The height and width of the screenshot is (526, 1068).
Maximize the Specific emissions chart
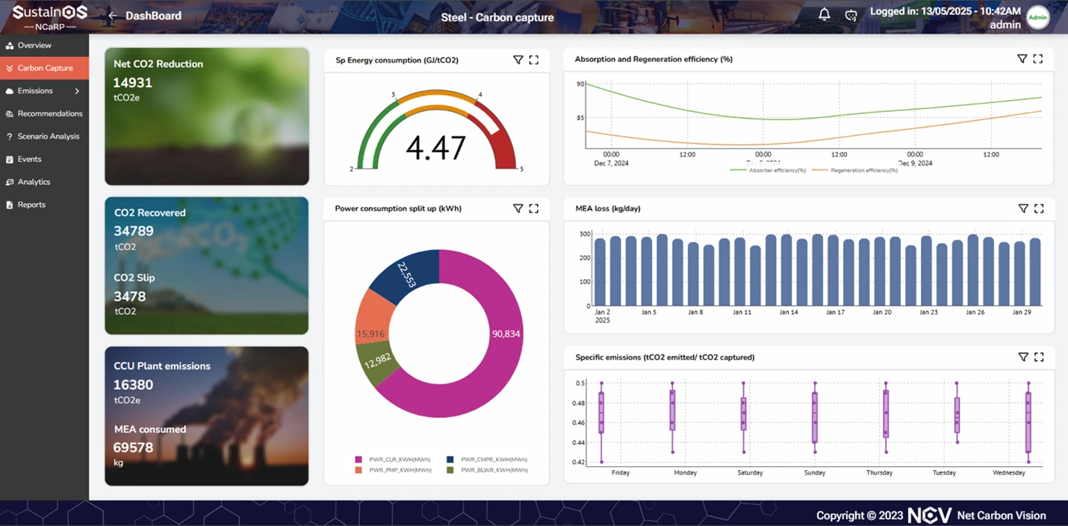point(1039,357)
